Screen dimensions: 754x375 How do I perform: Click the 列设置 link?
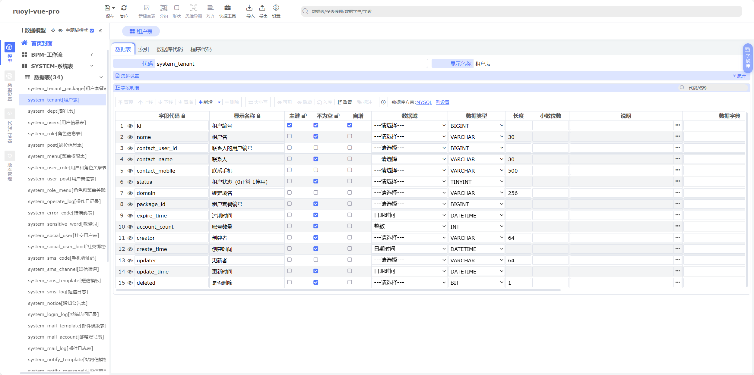click(x=442, y=102)
